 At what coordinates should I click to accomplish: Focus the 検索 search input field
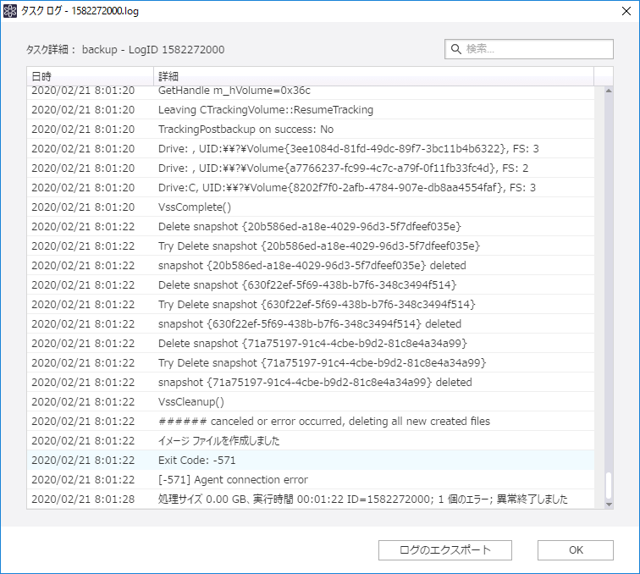(536, 49)
